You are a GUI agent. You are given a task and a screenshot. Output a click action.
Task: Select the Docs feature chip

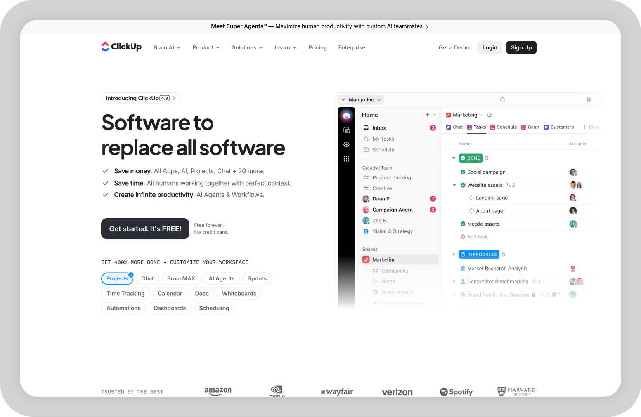(202, 294)
